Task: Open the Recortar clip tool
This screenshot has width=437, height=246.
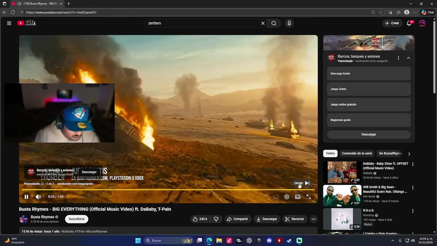Action: (x=295, y=219)
